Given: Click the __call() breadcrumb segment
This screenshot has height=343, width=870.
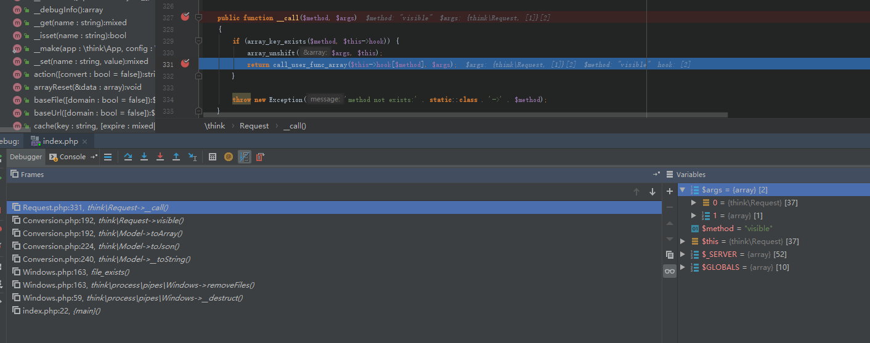Looking at the screenshot, I should [x=295, y=126].
